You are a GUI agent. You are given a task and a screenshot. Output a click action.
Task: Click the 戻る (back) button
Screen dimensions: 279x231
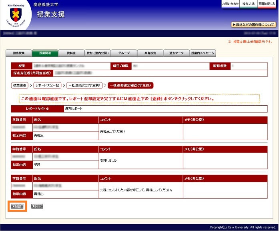pyautogui.click(x=37, y=207)
